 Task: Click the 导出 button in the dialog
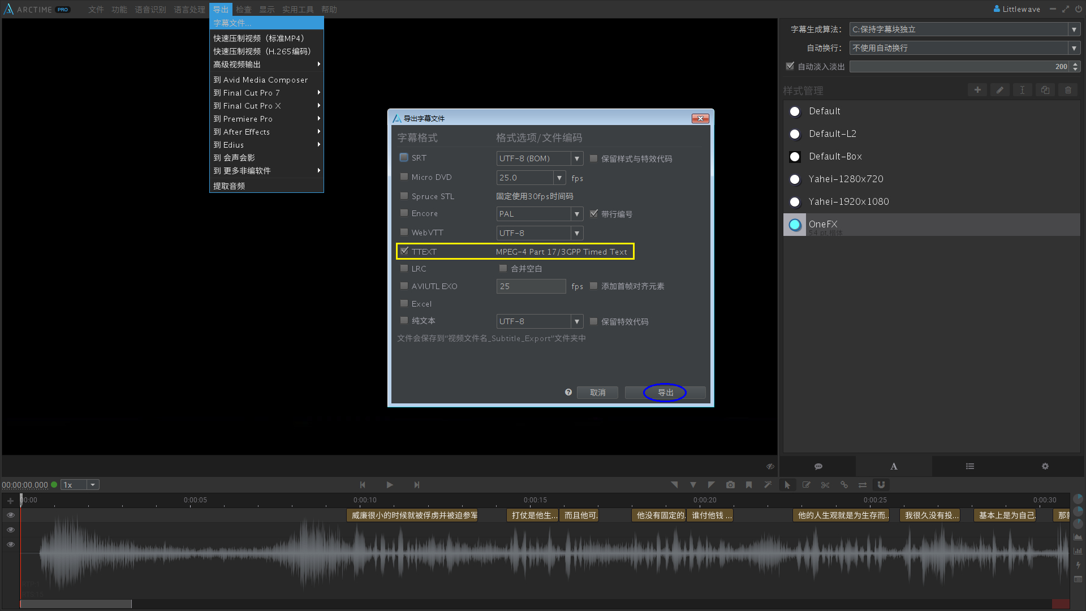click(665, 393)
